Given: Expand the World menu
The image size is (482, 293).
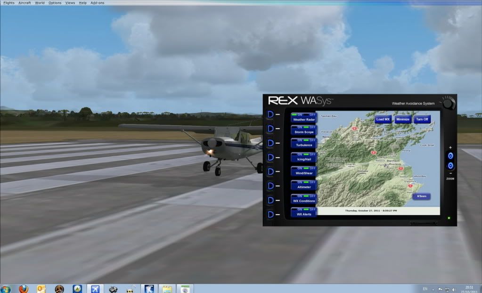Looking at the screenshot, I should pos(40,3).
